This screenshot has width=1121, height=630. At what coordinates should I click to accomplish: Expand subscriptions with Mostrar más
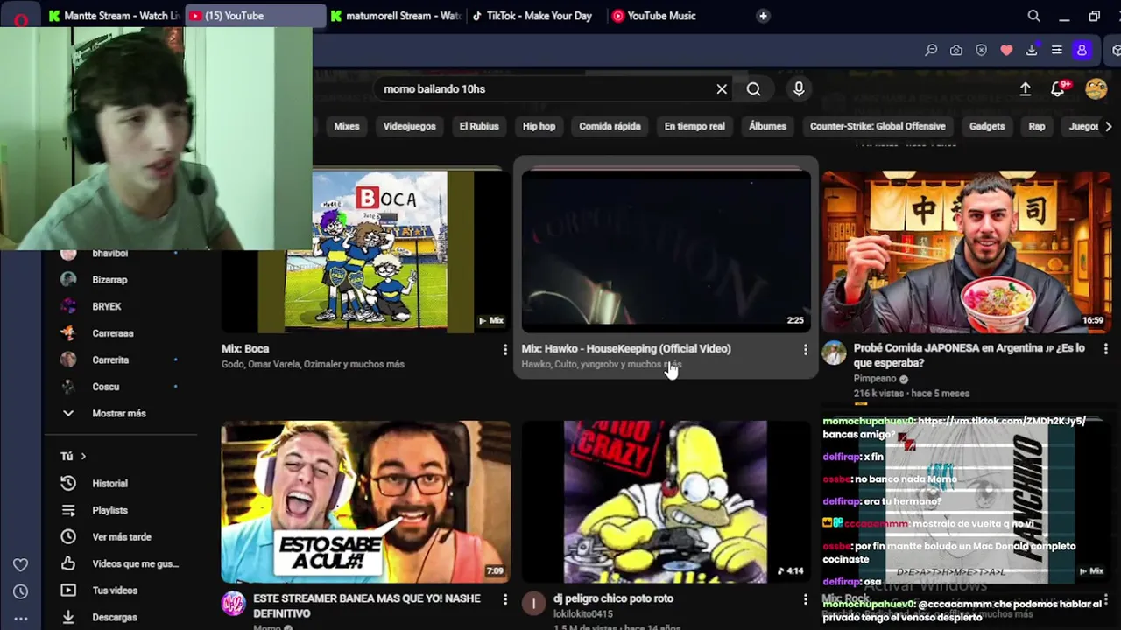click(x=121, y=413)
